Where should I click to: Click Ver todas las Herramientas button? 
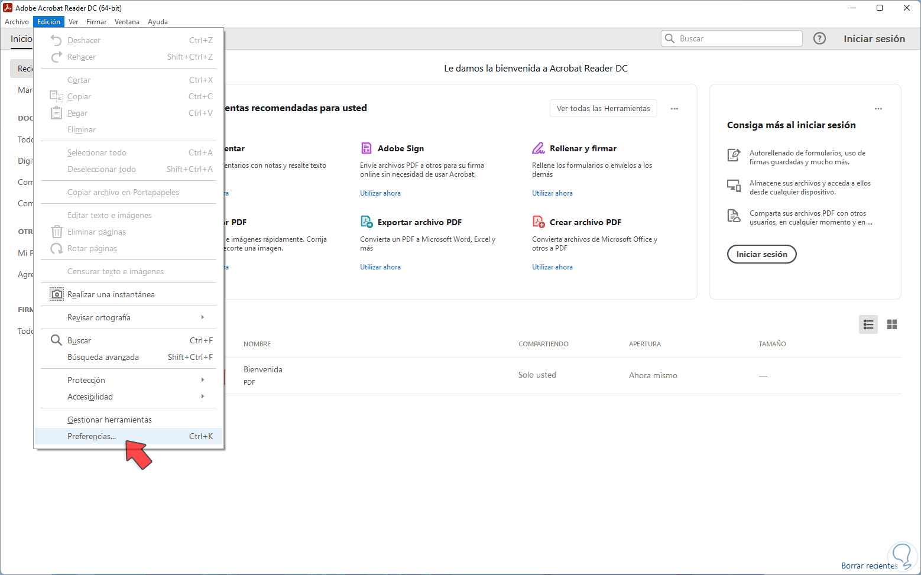tap(603, 108)
